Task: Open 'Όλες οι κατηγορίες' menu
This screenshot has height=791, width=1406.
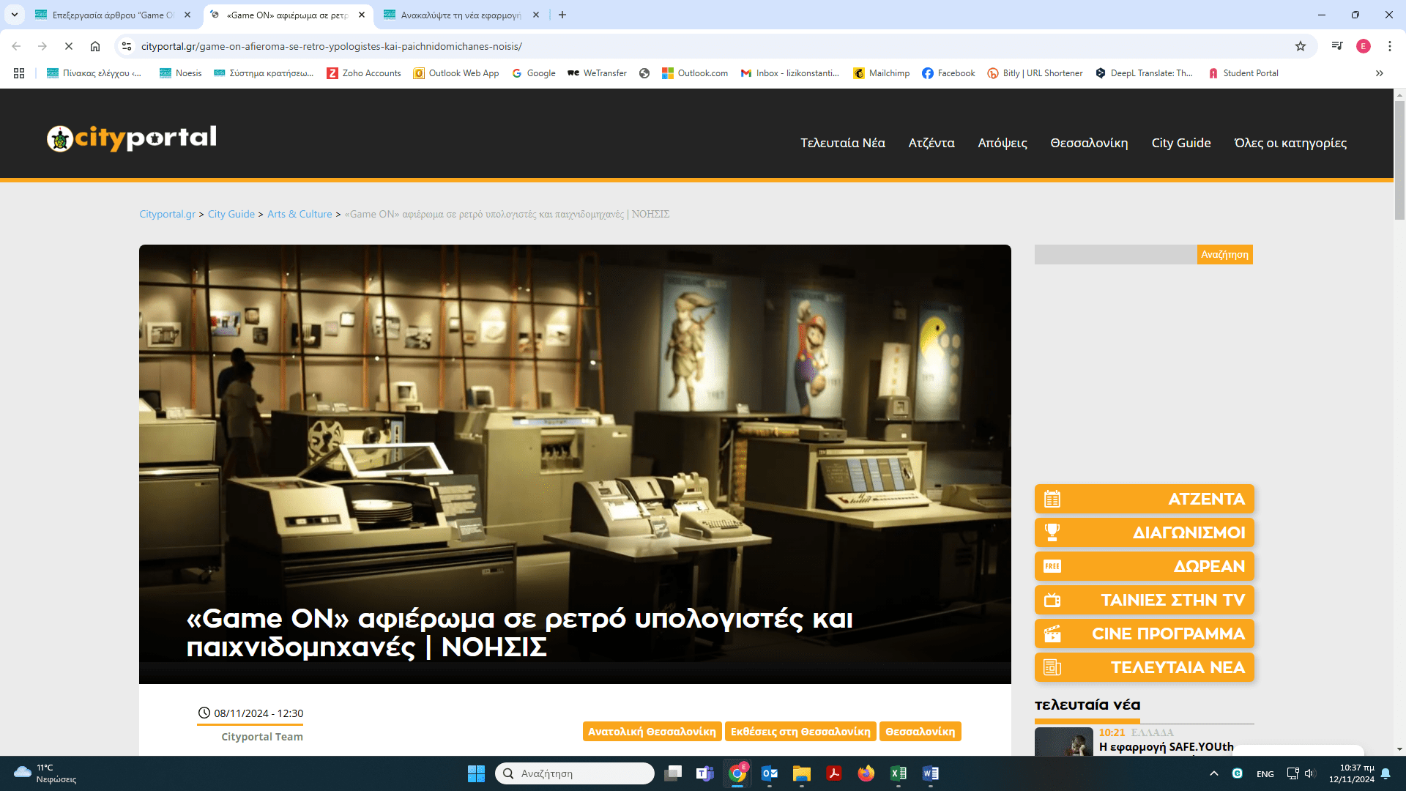Action: tap(1290, 143)
